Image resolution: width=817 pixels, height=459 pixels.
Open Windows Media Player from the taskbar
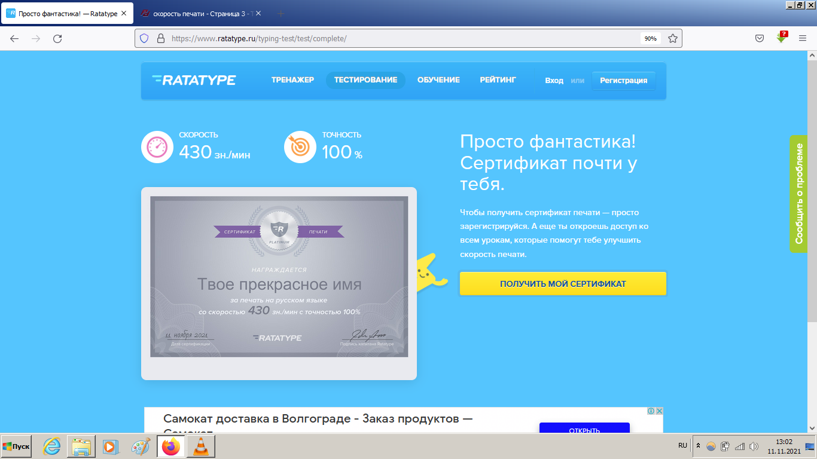coord(112,446)
